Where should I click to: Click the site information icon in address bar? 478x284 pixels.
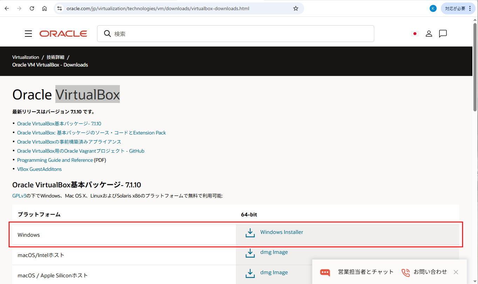click(59, 8)
